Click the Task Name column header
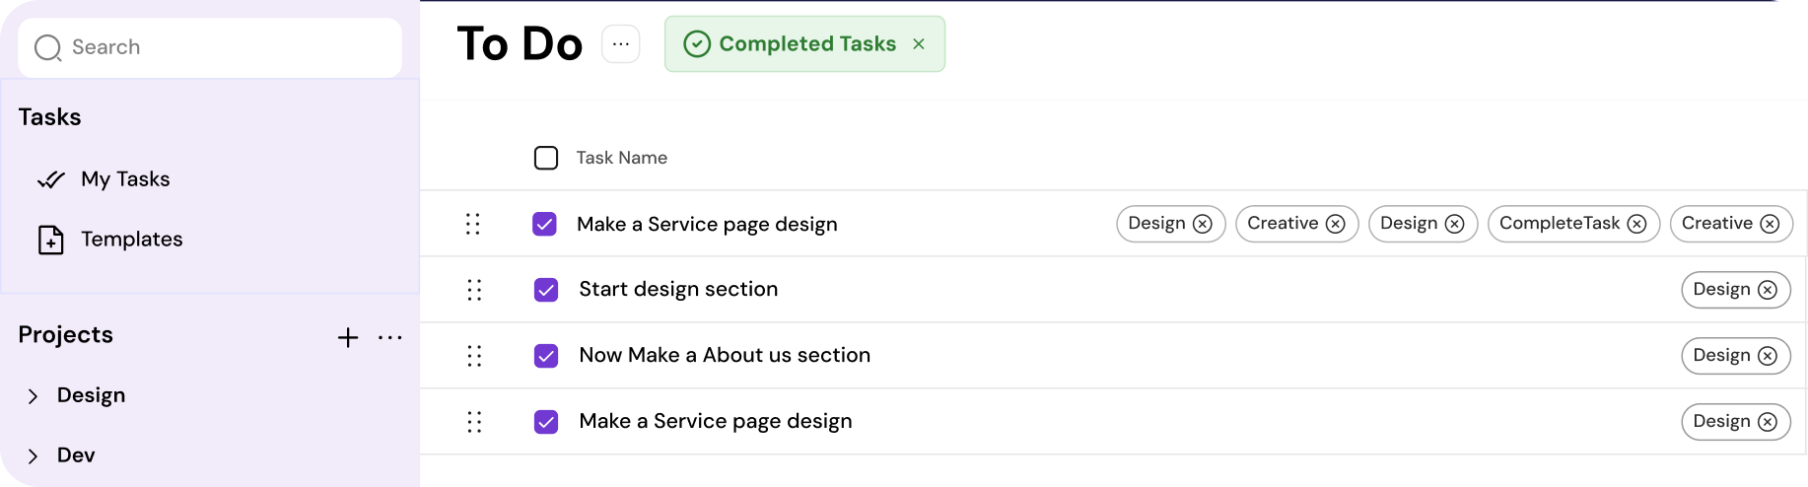Viewport: 1808px width, 487px height. coord(622,158)
